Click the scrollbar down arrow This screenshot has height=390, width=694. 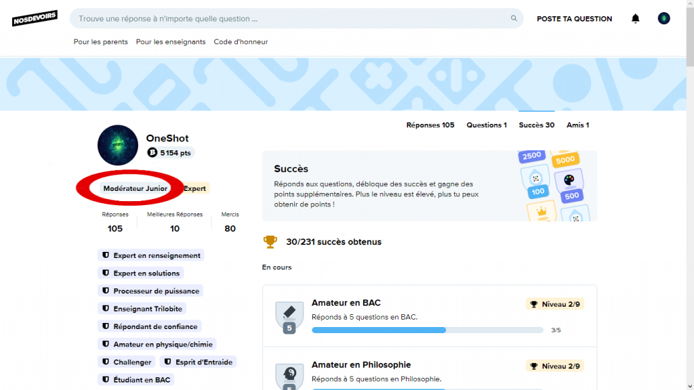coord(690,387)
